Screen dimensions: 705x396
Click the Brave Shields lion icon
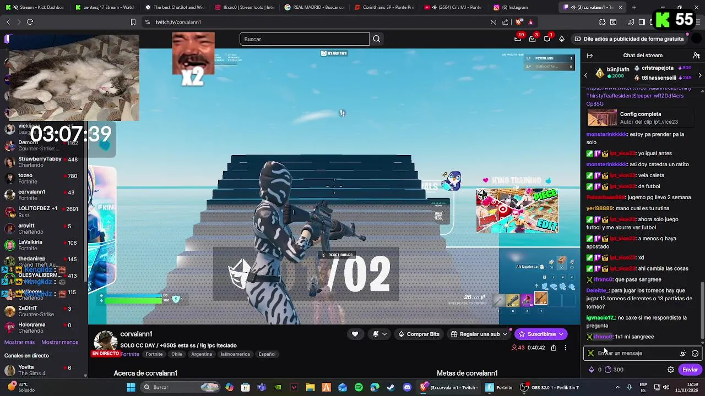tap(519, 22)
